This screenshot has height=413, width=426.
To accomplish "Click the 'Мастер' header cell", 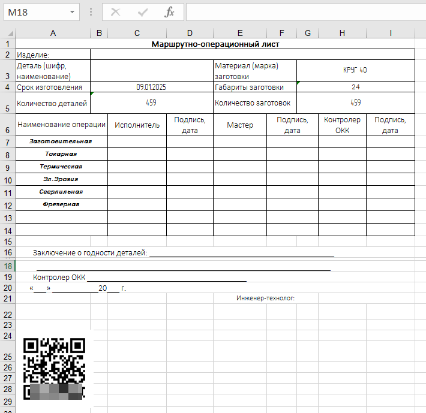I will click(x=240, y=125).
